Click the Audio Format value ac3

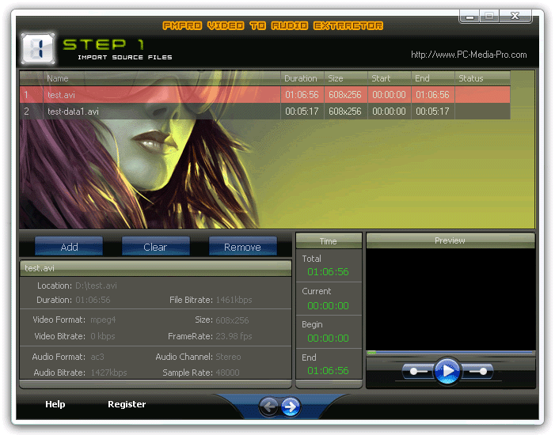coord(97,357)
